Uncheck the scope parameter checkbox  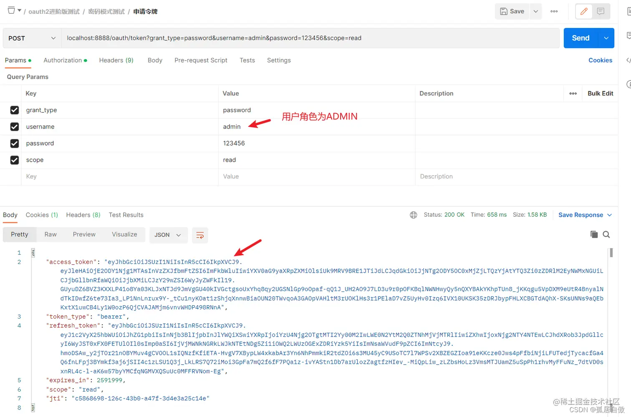coord(15,160)
